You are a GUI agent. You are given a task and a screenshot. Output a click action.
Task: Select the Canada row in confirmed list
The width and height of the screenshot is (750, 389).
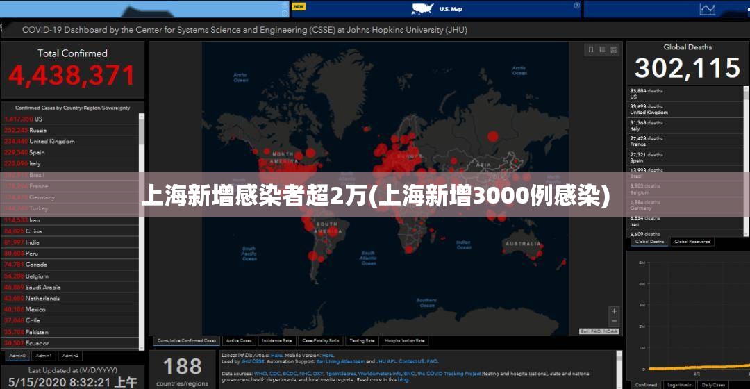click(x=71, y=265)
